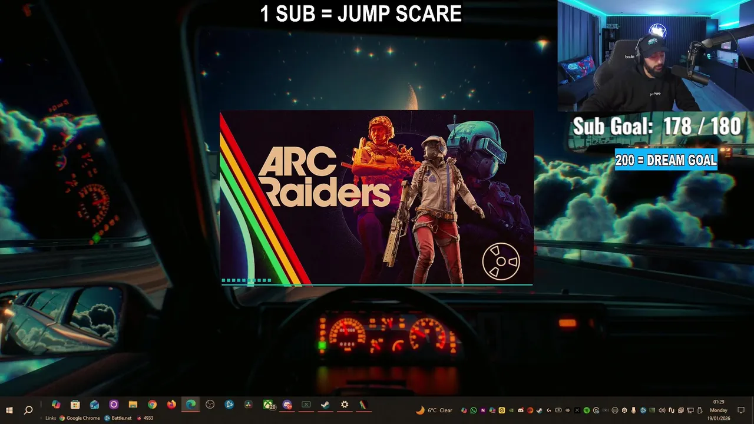This screenshot has width=754, height=424.
Task: Open the notification center icon
Action: point(741,410)
